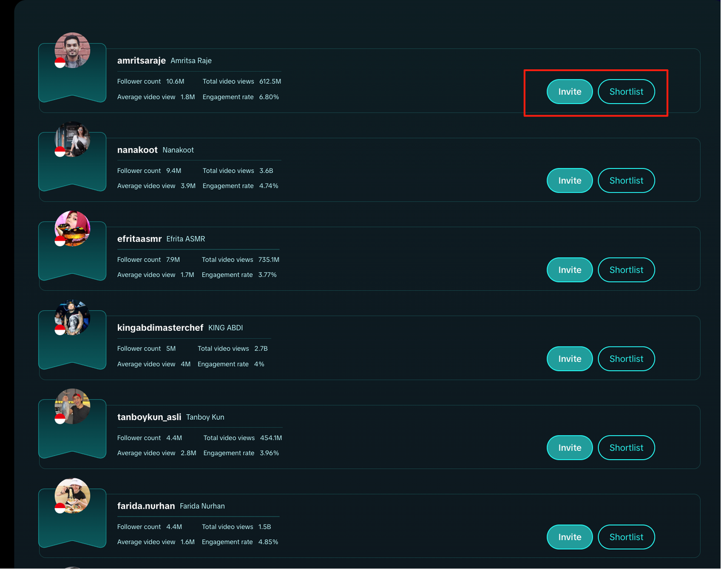Invite creator amritsaraje
Viewport: 721px width, 569px height.
tap(569, 92)
